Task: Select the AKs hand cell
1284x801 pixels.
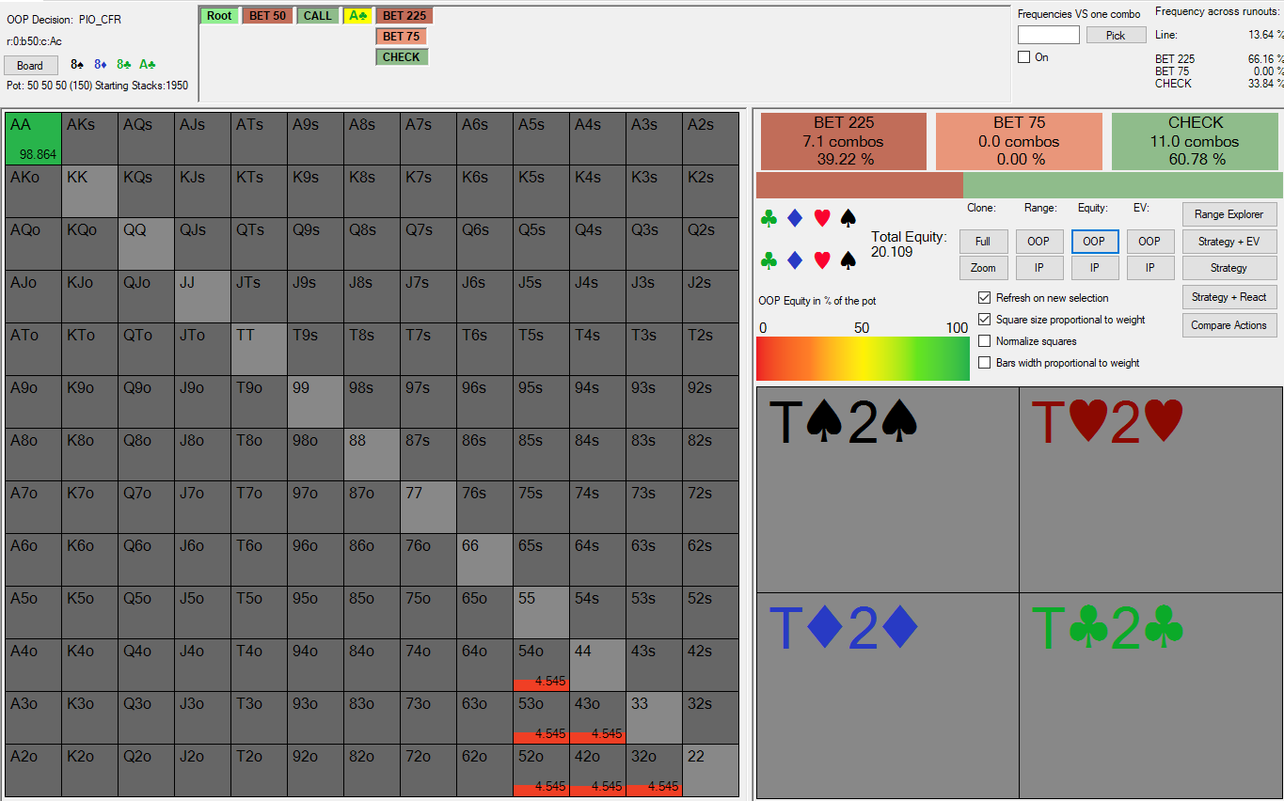Action: coord(90,138)
